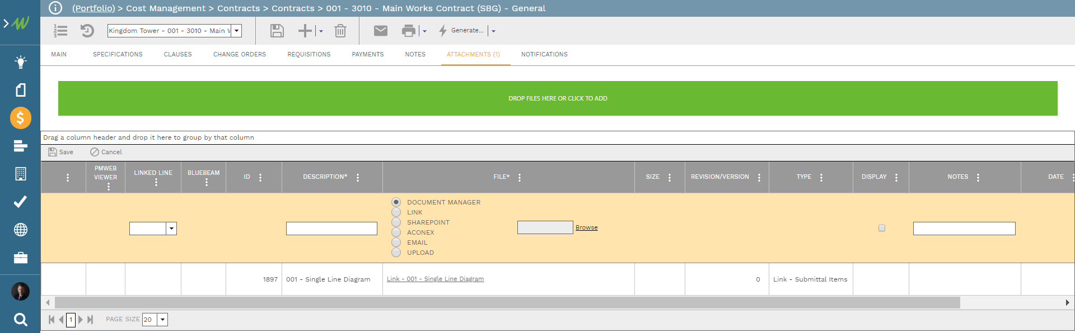Screen dimensions: 1075x333
Task: Go to the last page
Action: click(x=90, y=320)
